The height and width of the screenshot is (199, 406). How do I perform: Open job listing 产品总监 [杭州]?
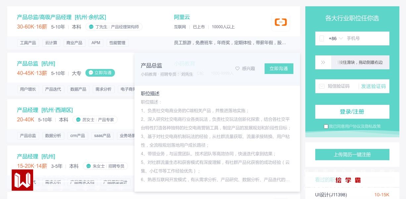coord(36,64)
